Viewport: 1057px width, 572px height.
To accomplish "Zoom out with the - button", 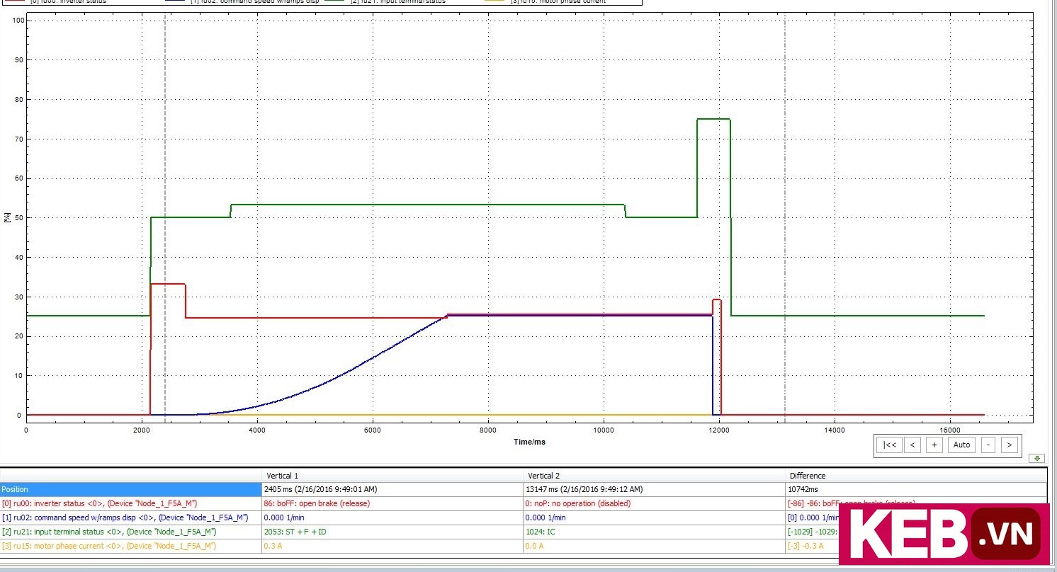I will point(988,445).
